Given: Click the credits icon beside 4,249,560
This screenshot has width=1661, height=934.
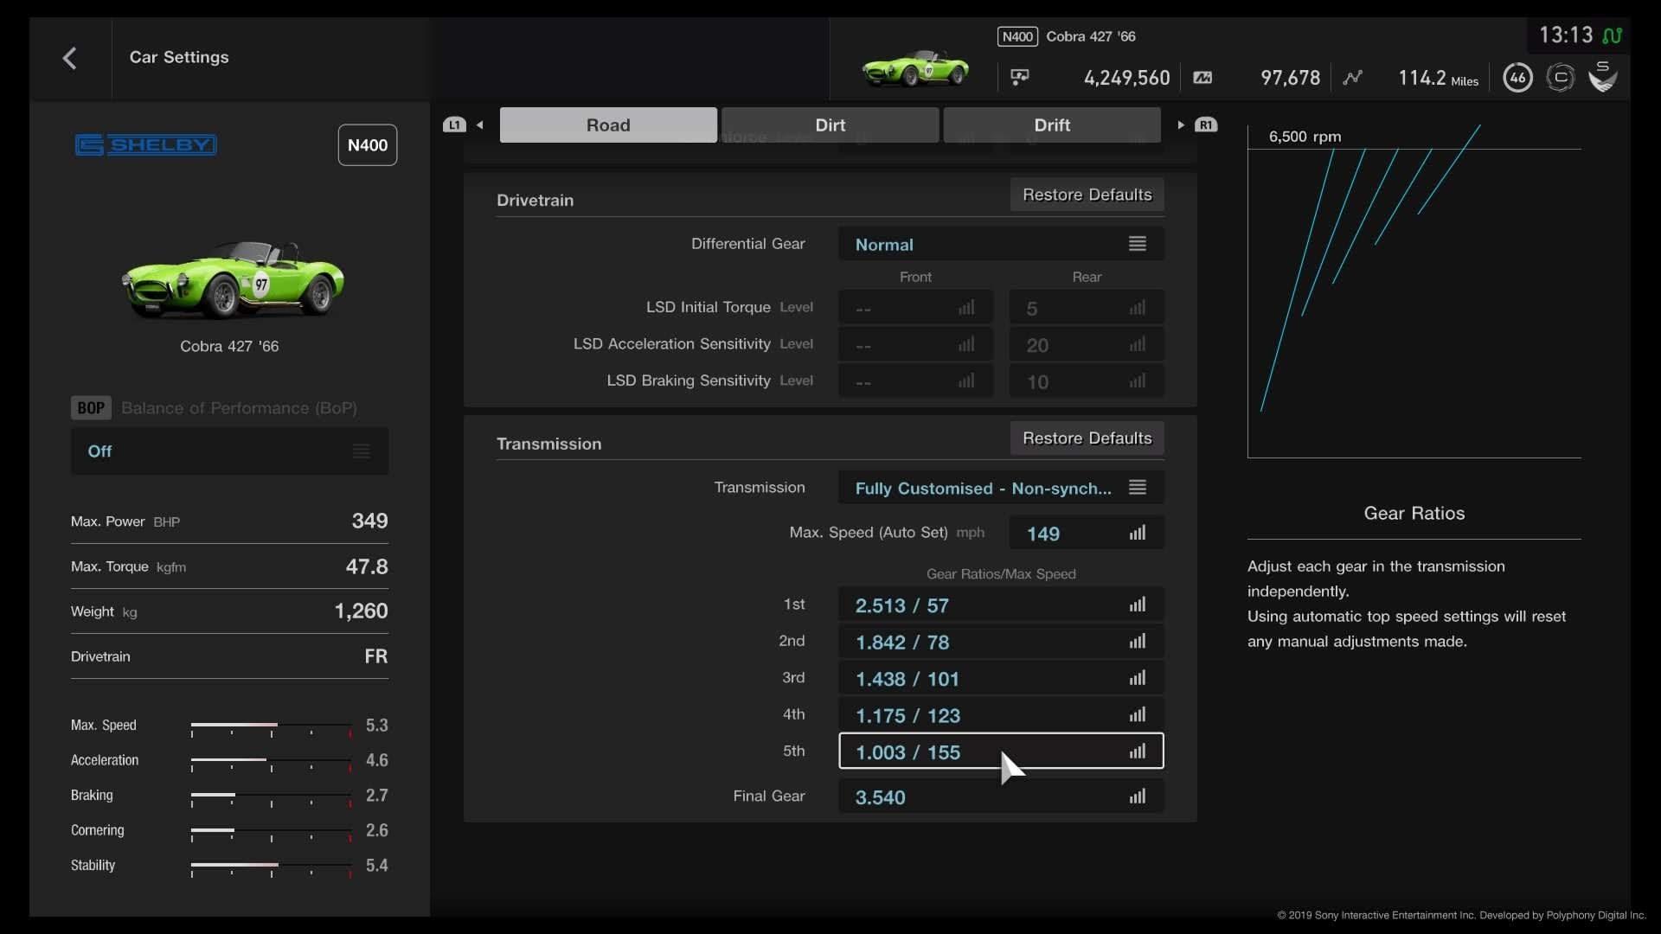Looking at the screenshot, I should tap(1020, 78).
